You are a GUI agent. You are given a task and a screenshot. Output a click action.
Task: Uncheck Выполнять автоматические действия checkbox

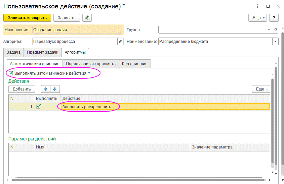tap(11, 73)
